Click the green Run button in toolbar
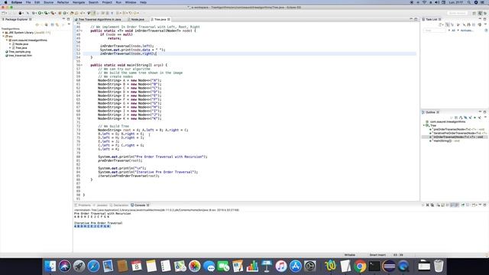 (x=40, y=13)
